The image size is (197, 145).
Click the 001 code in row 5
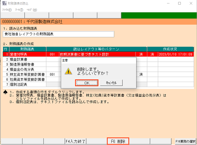tap(52, 74)
